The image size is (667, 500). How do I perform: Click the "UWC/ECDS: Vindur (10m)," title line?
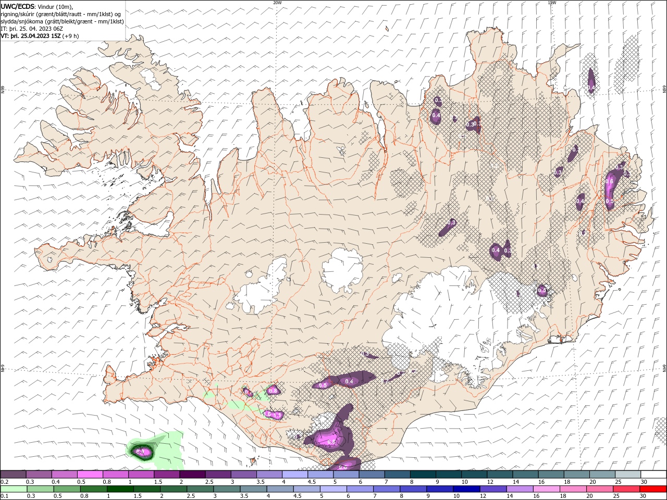pos(37,6)
